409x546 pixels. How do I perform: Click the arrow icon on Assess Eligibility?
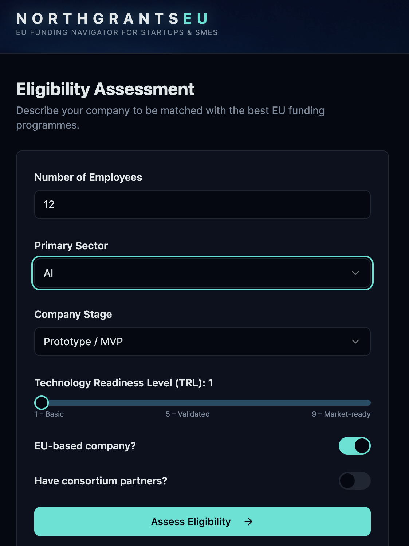tap(248, 522)
